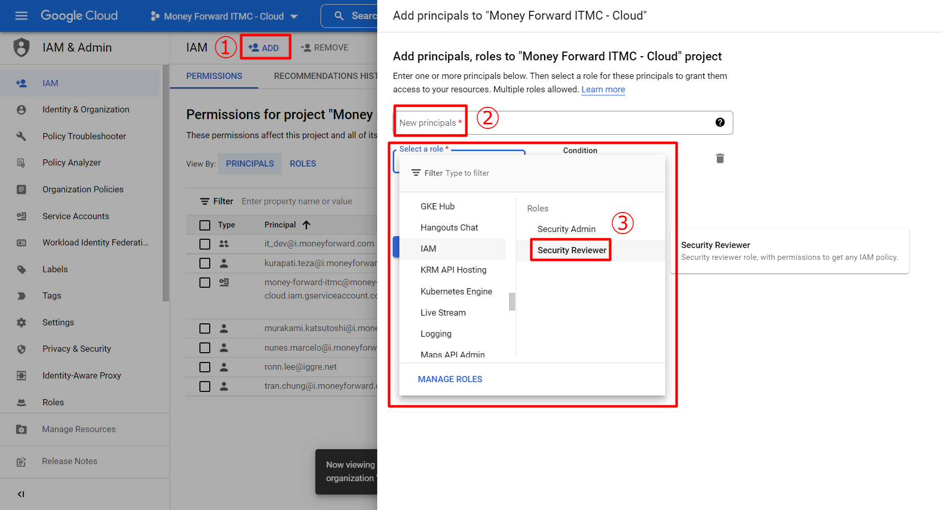
Task: Sort by the Principal column arrow
Action: point(306,225)
